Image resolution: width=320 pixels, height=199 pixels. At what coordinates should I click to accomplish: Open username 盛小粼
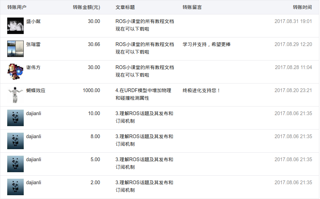(33, 21)
